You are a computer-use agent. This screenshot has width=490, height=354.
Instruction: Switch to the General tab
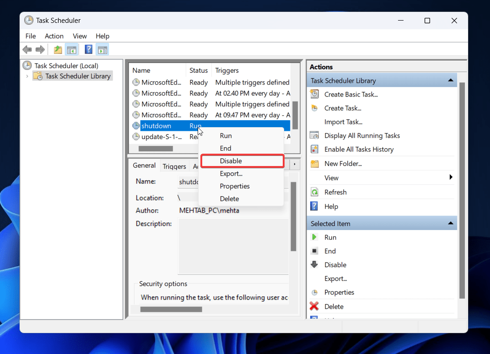coord(144,165)
